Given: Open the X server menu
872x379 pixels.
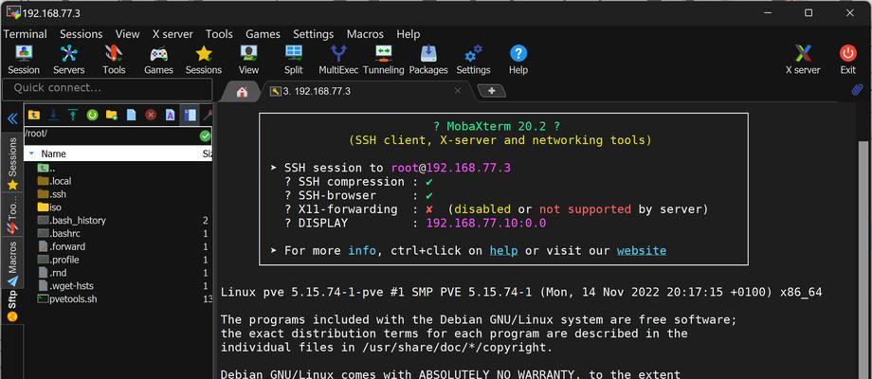Looking at the screenshot, I should pyautogui.click(x=173, y=34).
